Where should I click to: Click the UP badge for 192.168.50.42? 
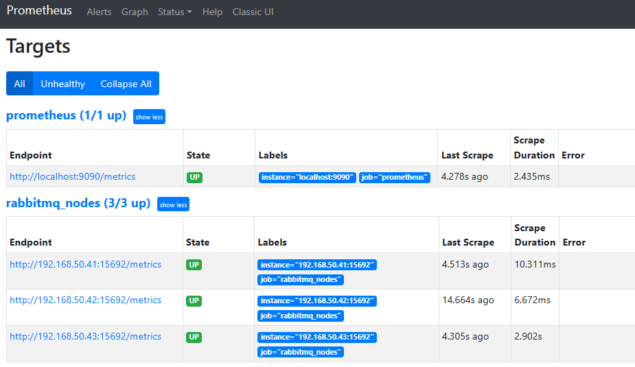194,300
